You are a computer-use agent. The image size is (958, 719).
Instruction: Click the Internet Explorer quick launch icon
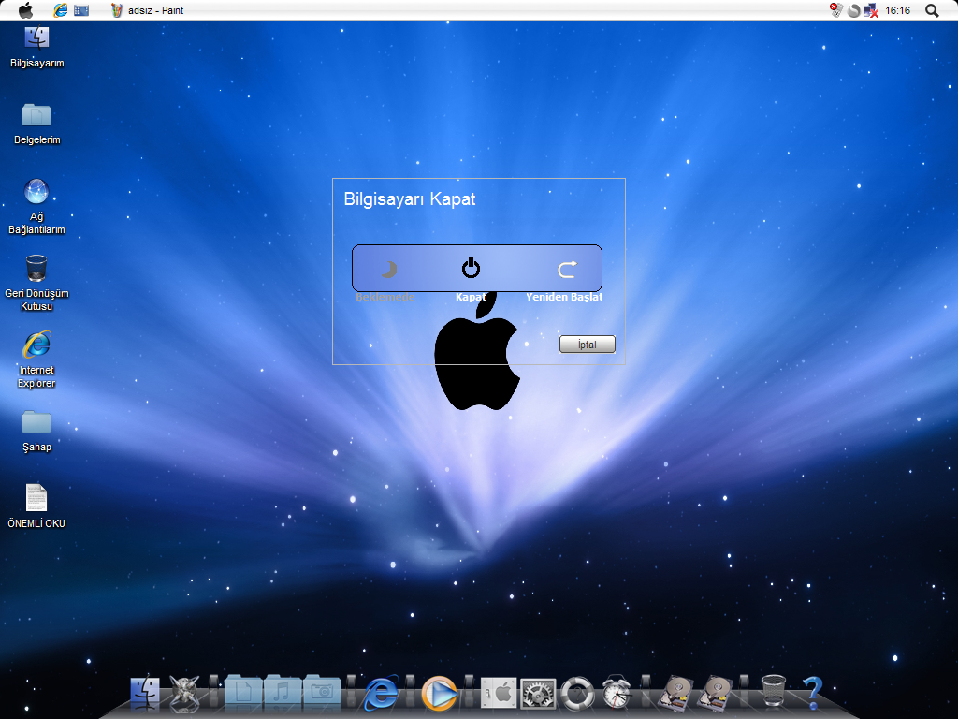click(x=60, y=10)
